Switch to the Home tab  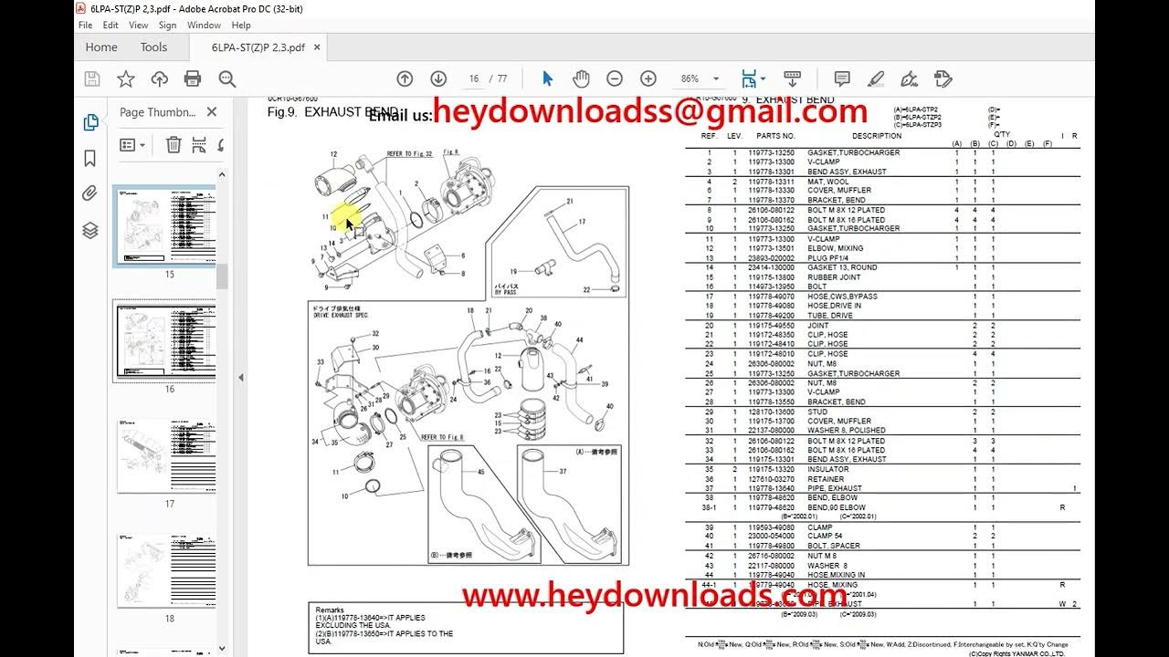tap(101, 47)
